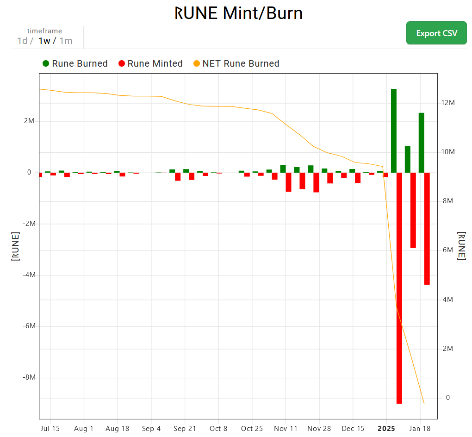Click the NET Rune Burned legend label
Screen dimensions: 472x437
click(x=241, y=63)
